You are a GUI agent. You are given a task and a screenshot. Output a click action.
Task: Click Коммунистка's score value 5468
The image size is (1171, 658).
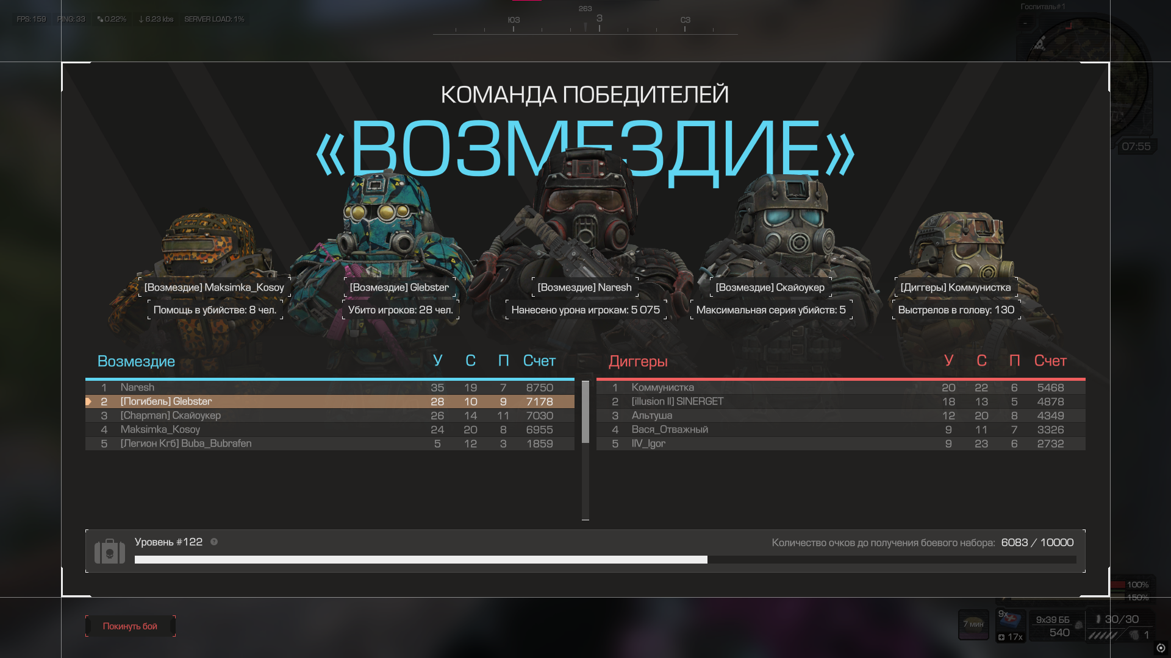pyautogui.click(x=1050, y=387)
